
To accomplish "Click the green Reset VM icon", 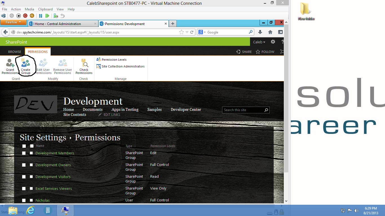I will pos(47,16).
